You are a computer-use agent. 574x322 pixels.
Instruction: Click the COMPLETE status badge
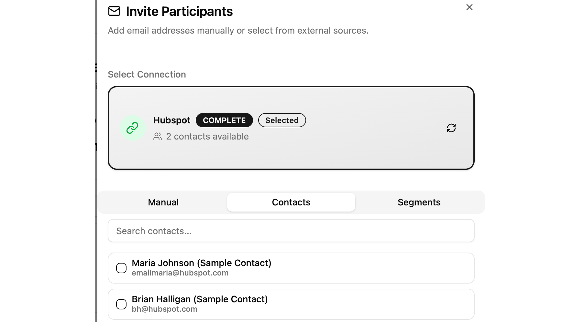(x=224, y=120)
